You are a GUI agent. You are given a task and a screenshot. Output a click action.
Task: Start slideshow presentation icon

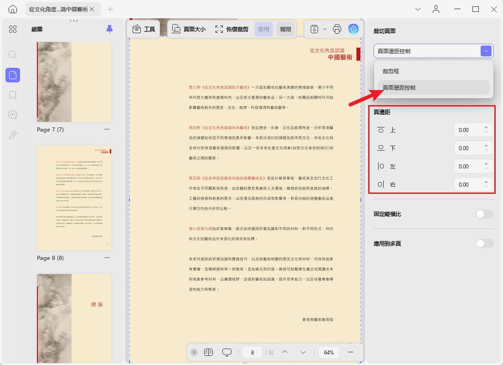tap(227, 352)
